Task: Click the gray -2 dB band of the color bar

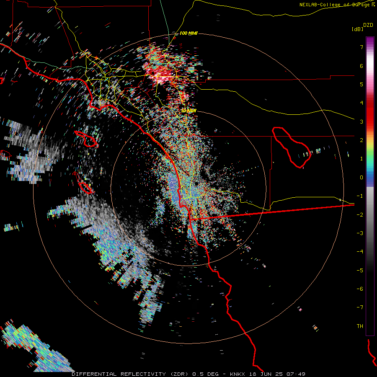Action: (x=370, y=214)
